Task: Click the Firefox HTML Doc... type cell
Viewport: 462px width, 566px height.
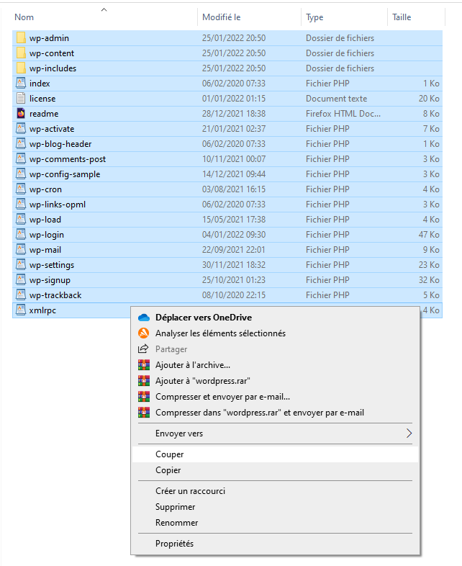Action: click(x=343, y=114)
